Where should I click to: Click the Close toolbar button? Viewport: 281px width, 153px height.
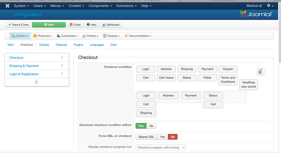click(x=75, y=25)
